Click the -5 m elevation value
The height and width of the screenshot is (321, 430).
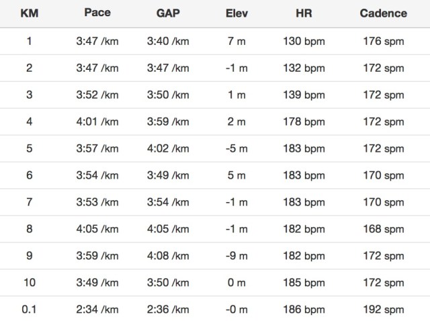[236, 148]
